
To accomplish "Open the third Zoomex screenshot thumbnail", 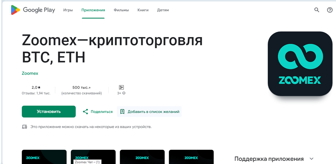I will click(x=142, y=157).
